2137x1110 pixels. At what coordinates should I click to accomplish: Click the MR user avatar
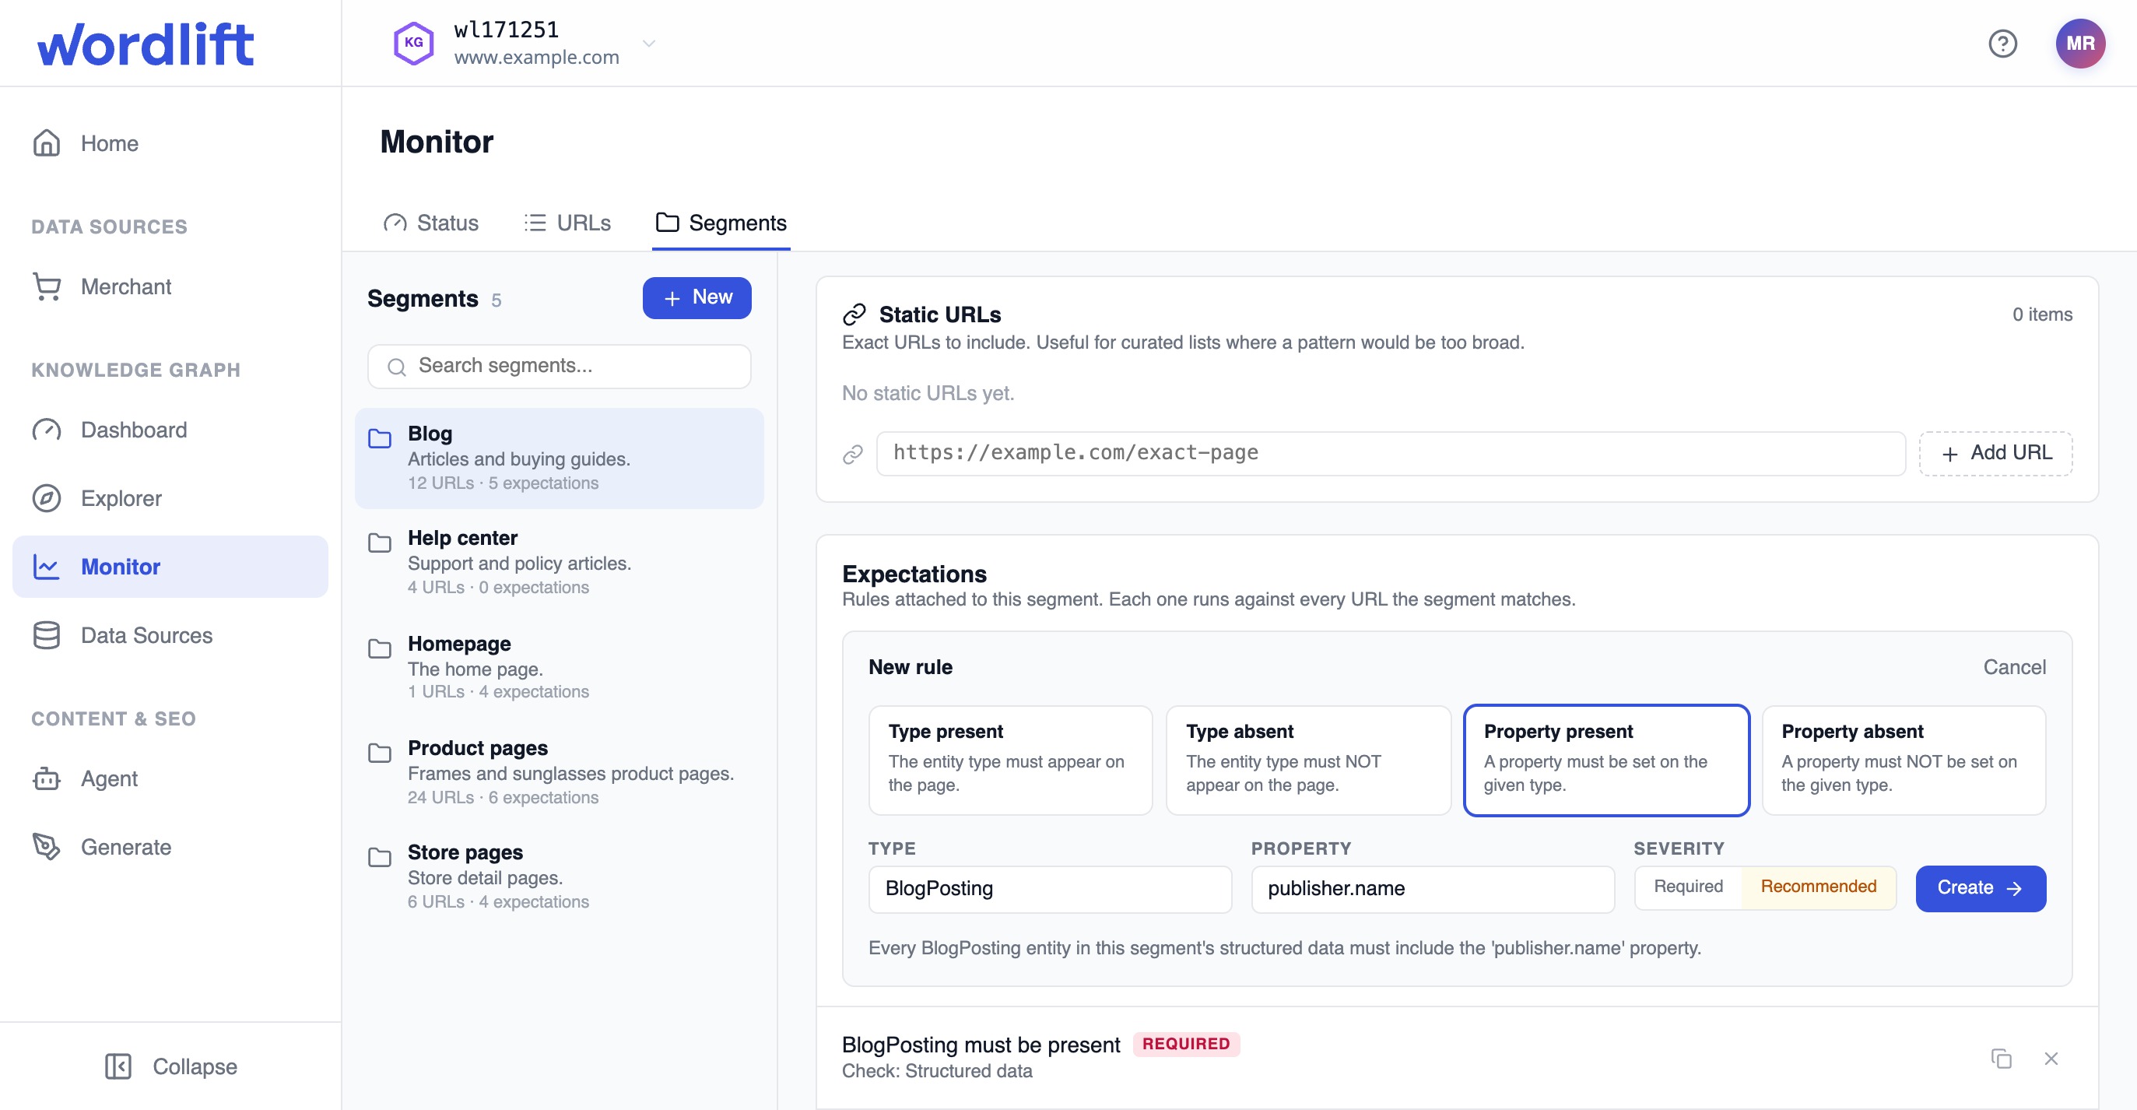[2079, 43]
